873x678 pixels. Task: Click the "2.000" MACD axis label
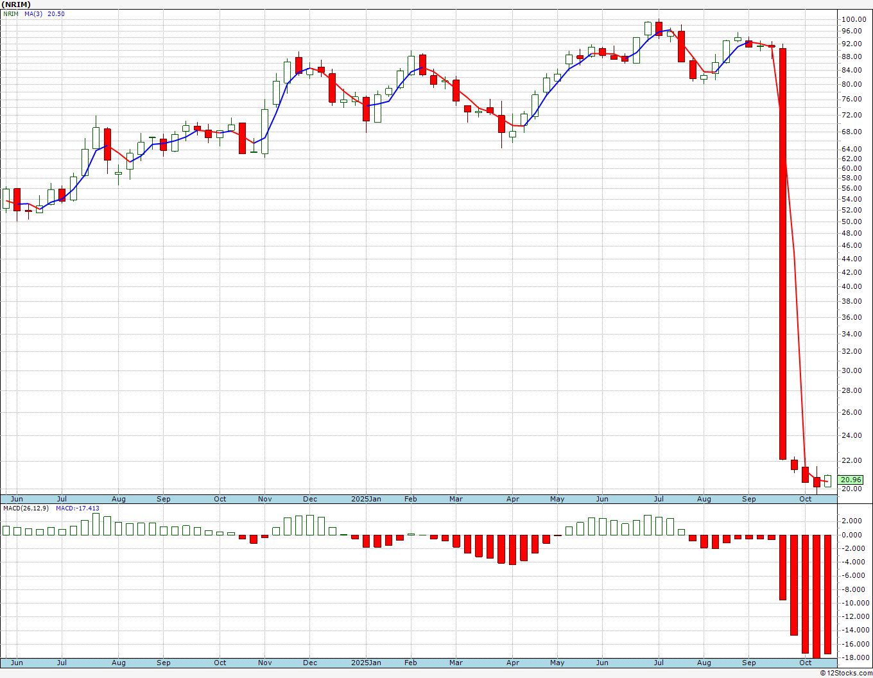pos(852,521)
